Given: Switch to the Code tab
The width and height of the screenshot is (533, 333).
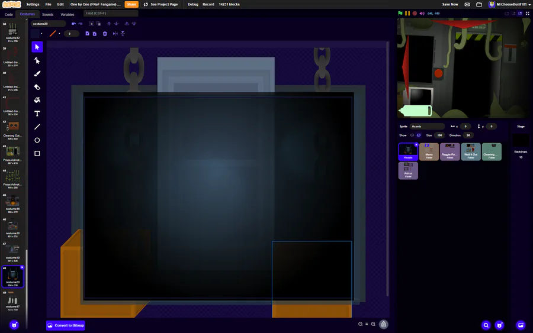Looking at the screenshot, I should 8,15.
